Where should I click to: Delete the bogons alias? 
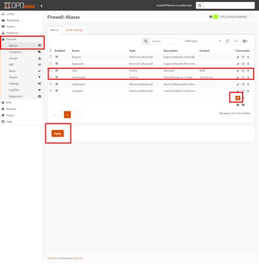[x=248, y=57]
